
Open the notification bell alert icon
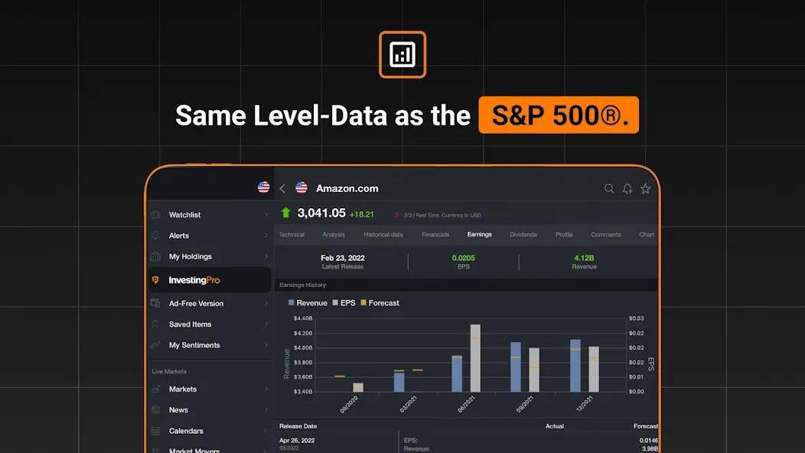click(627, 188)
